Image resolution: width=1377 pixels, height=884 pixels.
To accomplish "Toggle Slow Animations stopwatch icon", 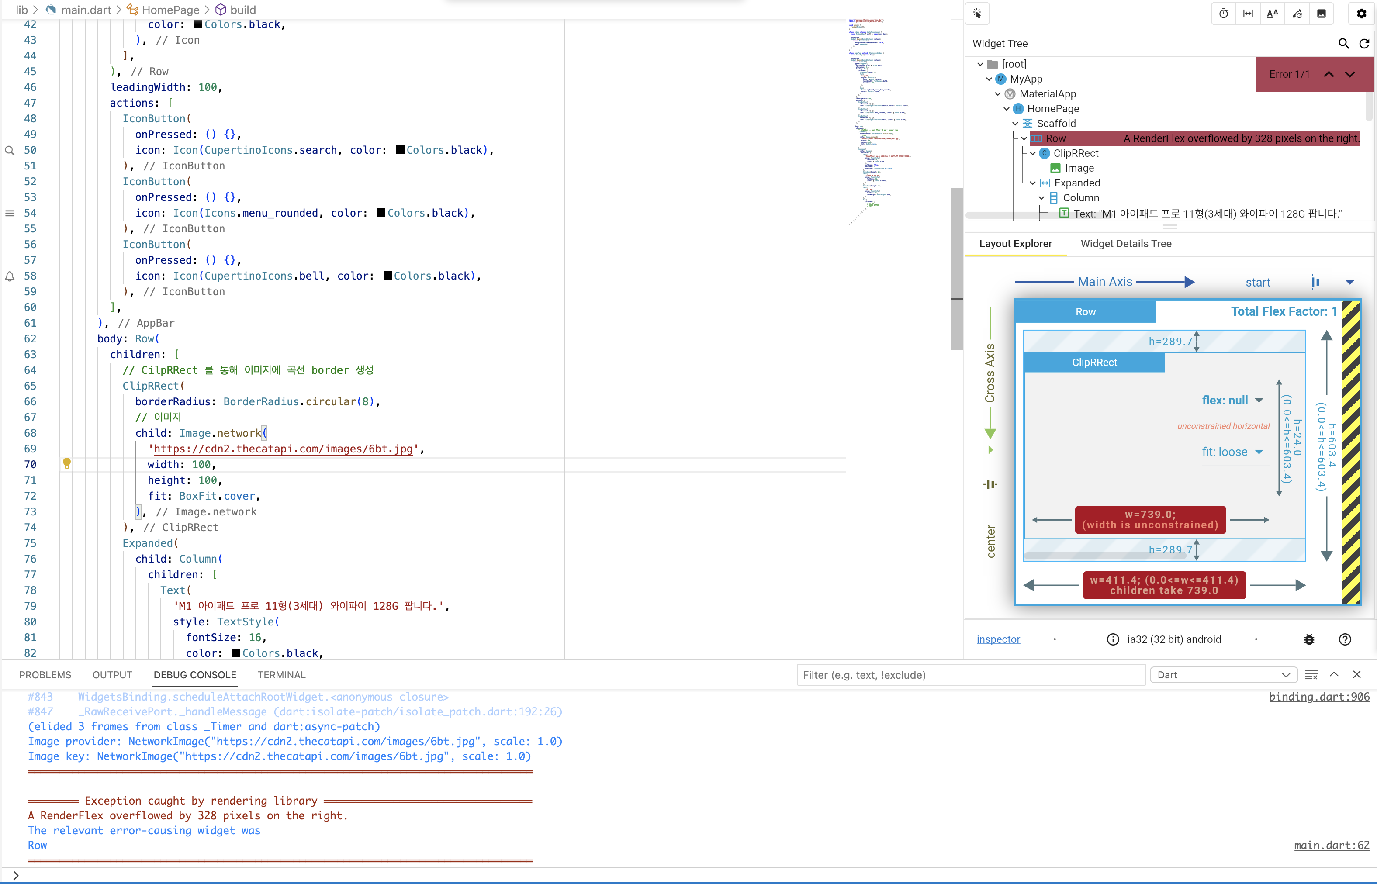I will pos(1223,14).
